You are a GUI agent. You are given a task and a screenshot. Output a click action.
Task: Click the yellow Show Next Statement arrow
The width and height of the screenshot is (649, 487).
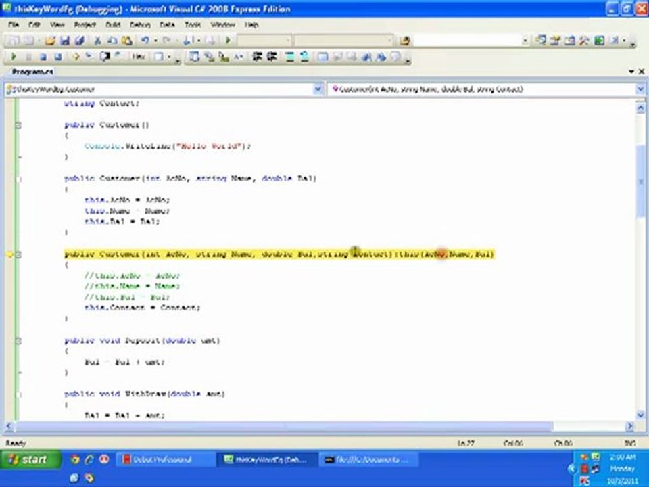[x=76, y=57]
